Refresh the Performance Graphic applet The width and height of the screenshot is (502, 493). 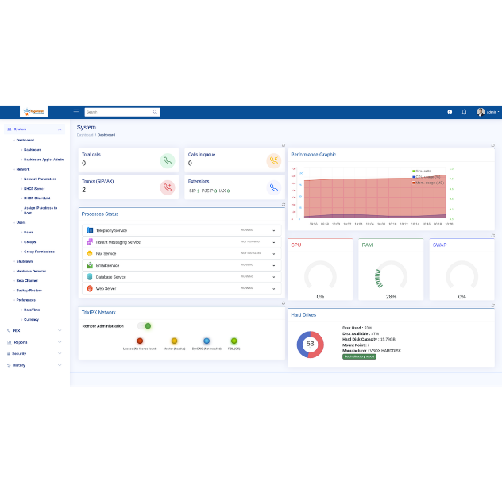tap(493, 145)
